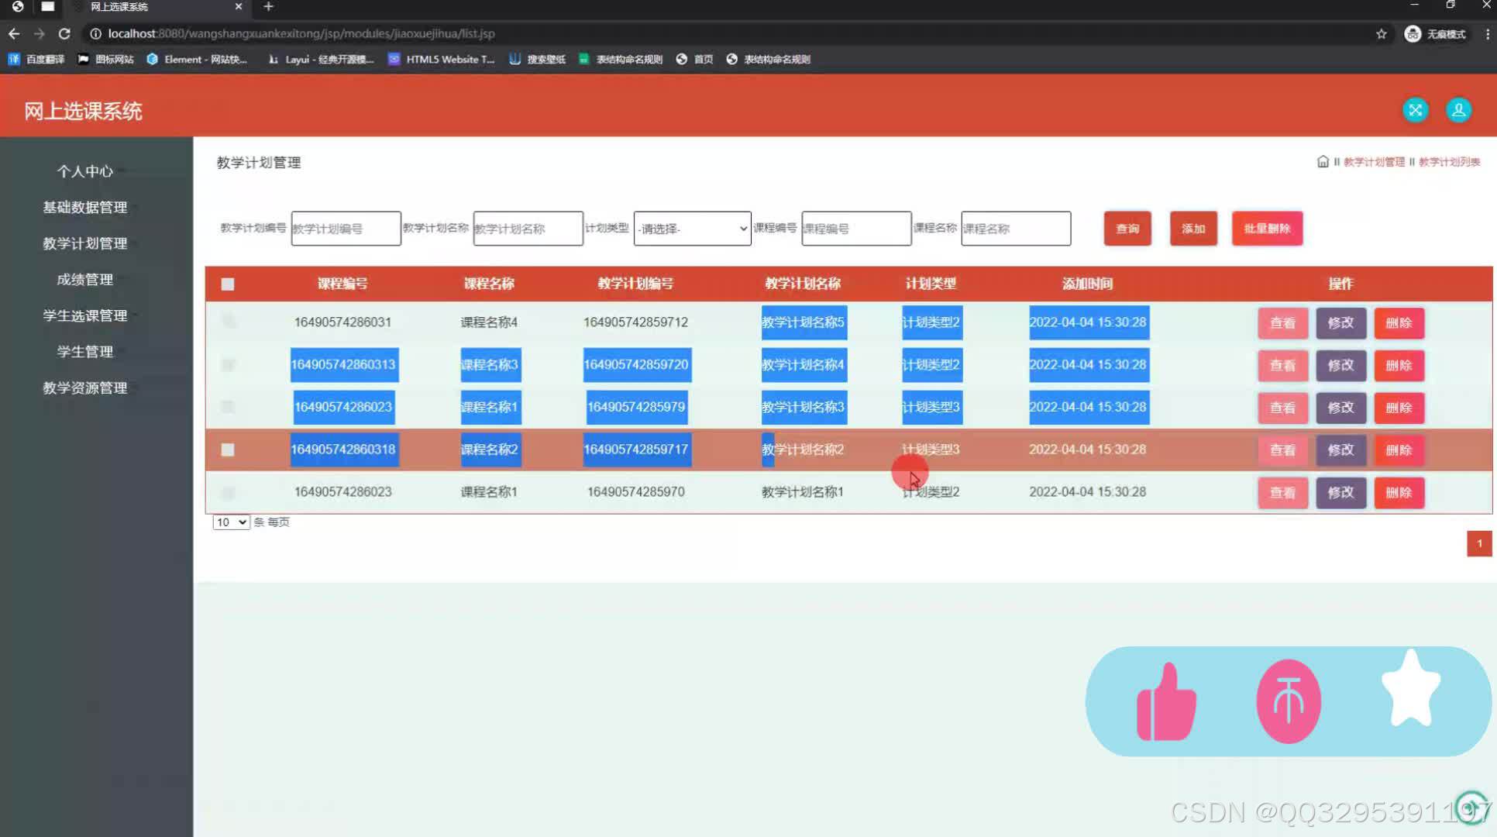This screenshot has width=1497, height=837.
Task: Click the white star favorite icon
Action: click(x=1410, y=688)
